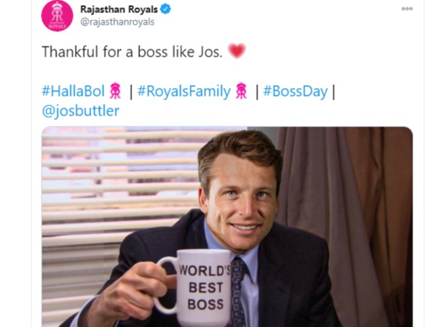Image resolution: width=437 pixels, height=327 pixels.
Task: Click the pink Royals emoji after #RoyalsFamily
Action: tap(241, 91)
